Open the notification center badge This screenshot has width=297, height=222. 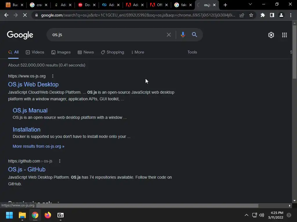289,215
